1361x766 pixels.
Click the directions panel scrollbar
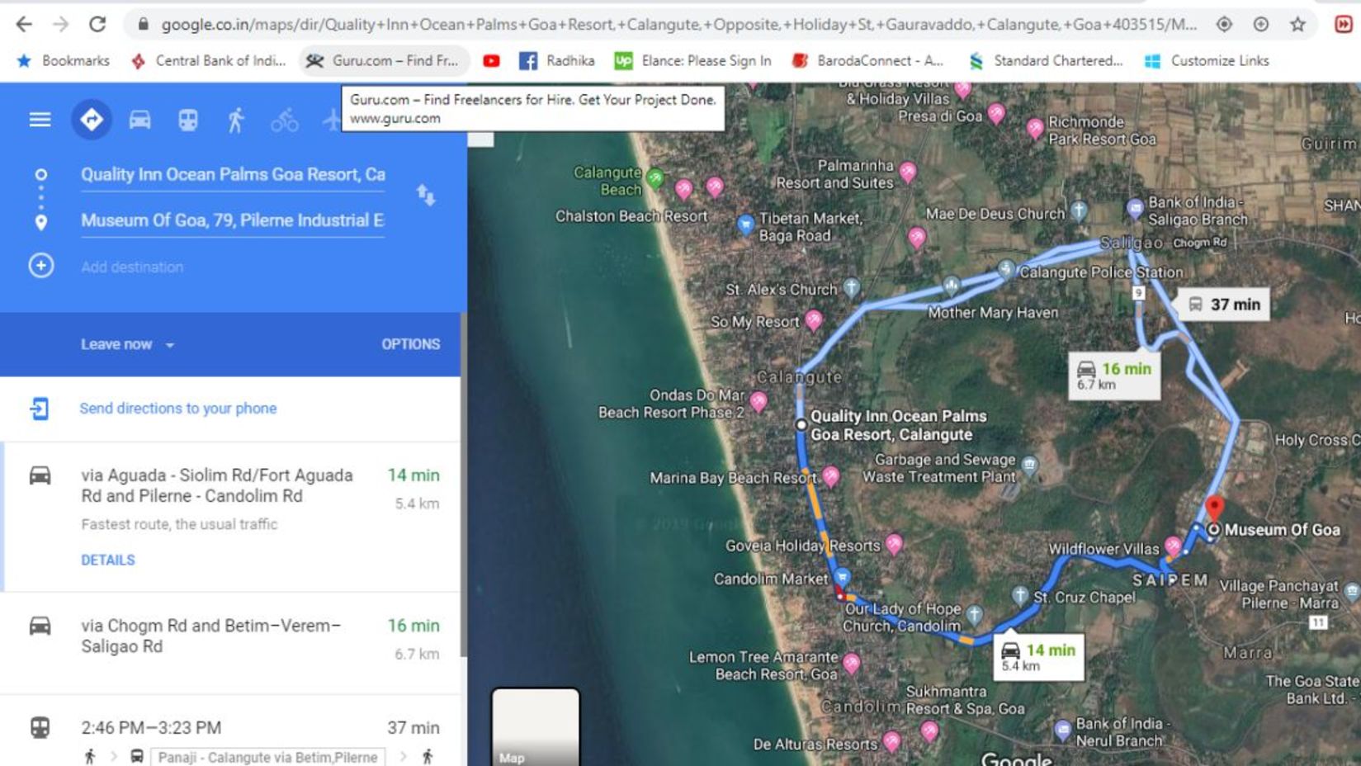pos(464,485)
